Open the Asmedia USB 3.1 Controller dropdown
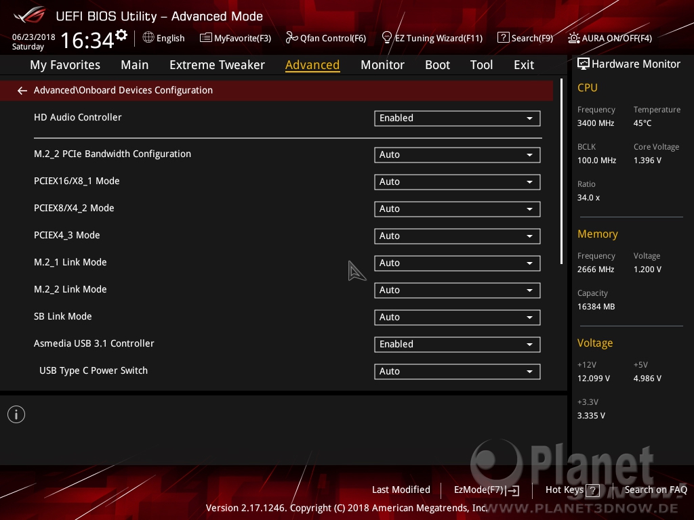Viewport: 694px width, 520px height. tap(457, 345)
